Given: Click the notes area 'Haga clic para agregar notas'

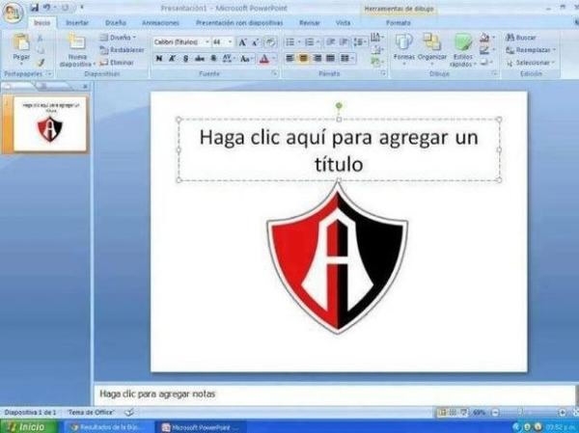Looking at the screenshot, I should click(157, 393).
